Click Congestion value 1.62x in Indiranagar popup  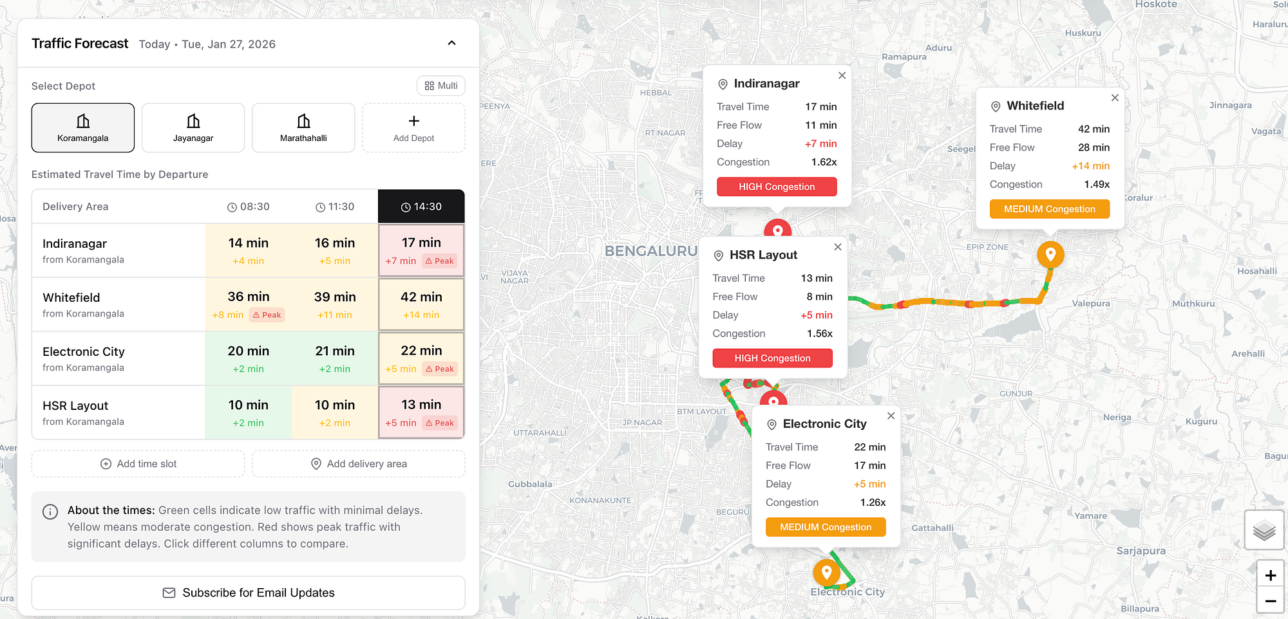point(824,162)
